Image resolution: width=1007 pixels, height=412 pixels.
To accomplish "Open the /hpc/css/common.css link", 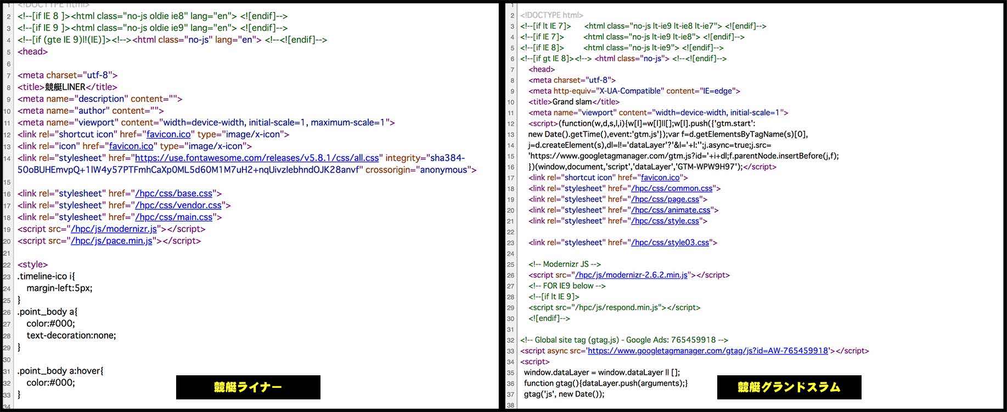I will [x=672, y=188].
